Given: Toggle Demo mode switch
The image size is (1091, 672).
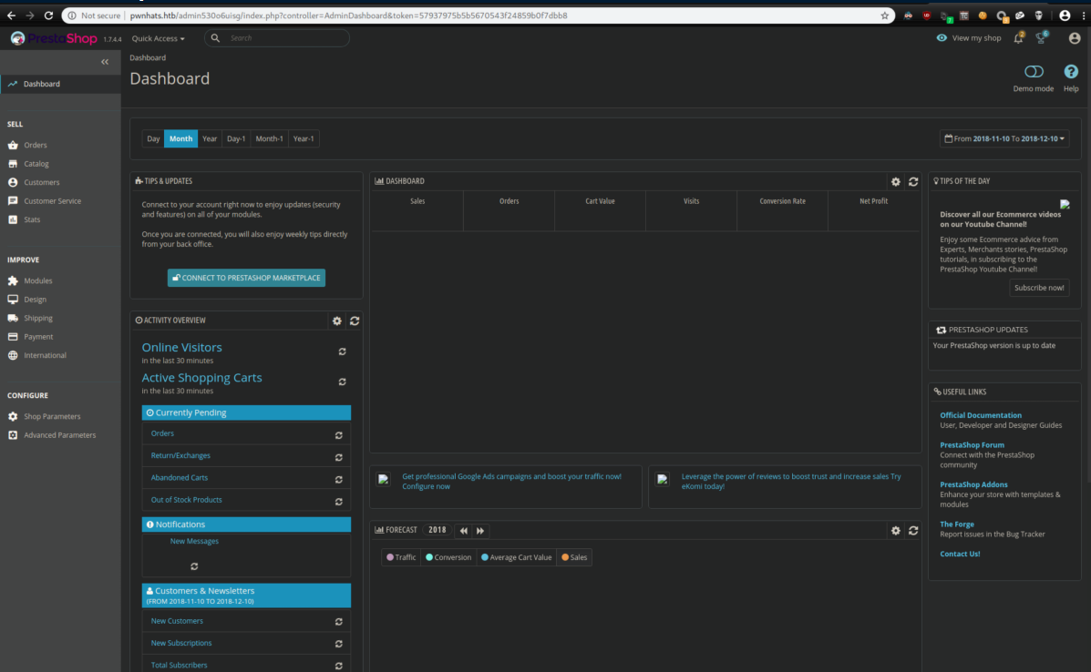Looking at the screenshot, I should point(1034,72).
